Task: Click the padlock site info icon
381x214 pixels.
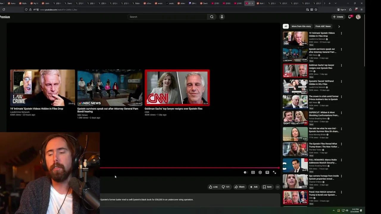Action: 30,10
